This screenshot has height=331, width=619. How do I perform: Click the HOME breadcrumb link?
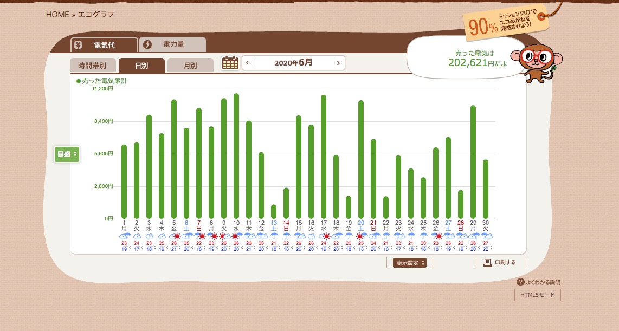click(x=57, y=15)
